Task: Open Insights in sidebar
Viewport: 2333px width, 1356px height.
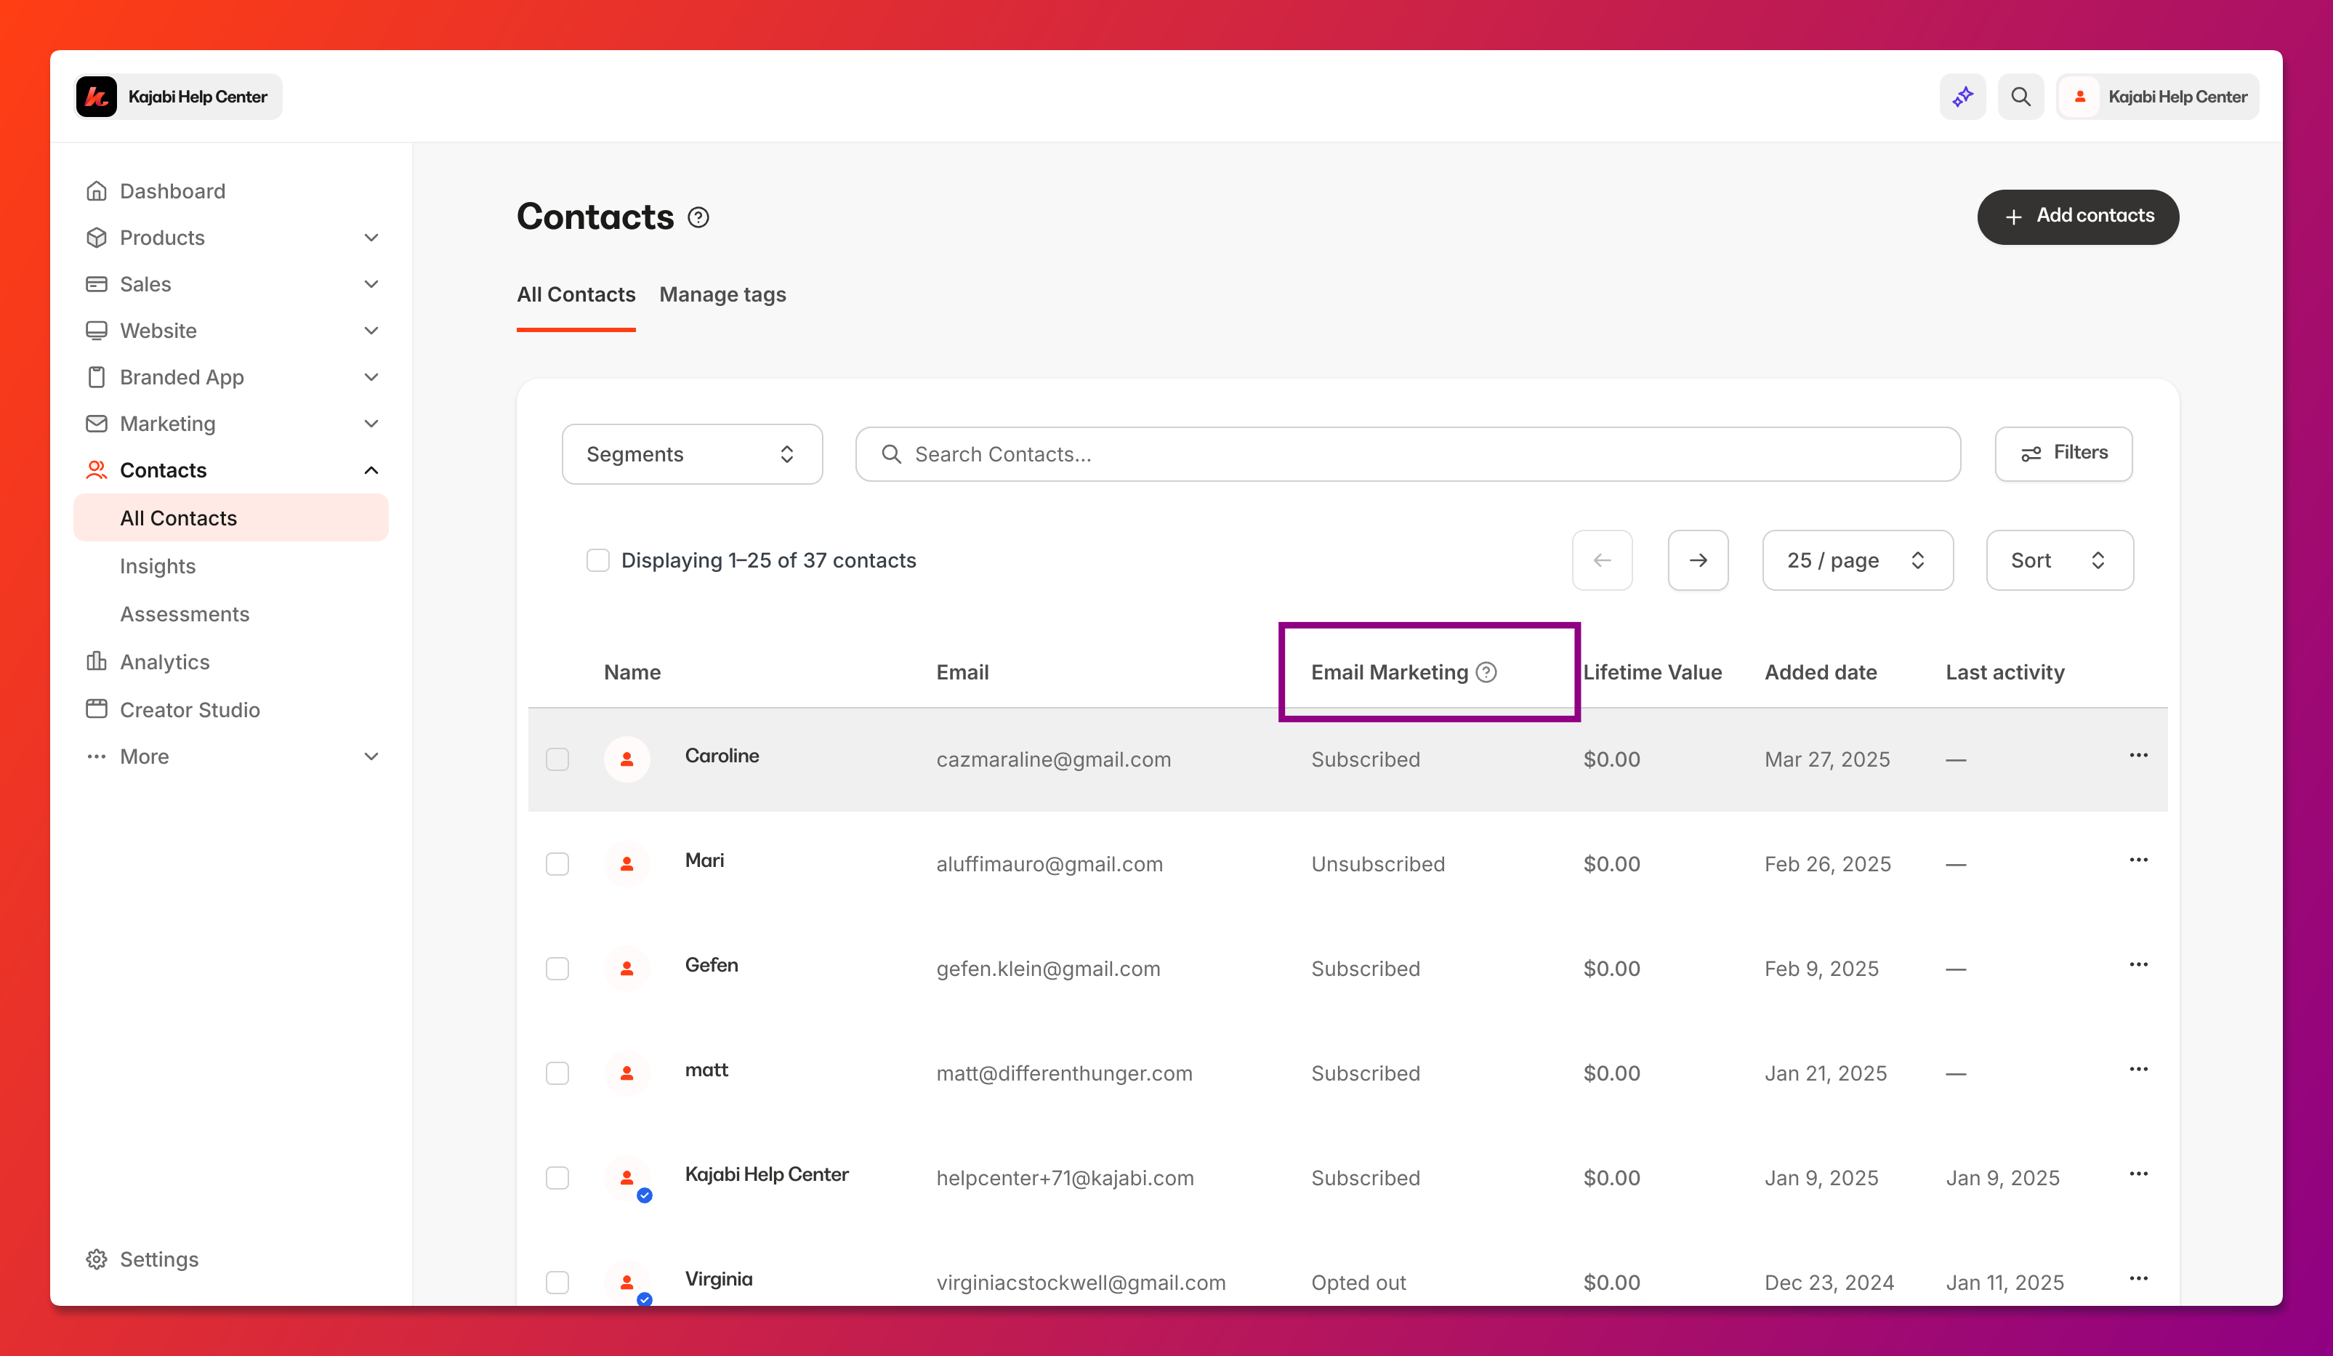Action: (x=158, y=565)
